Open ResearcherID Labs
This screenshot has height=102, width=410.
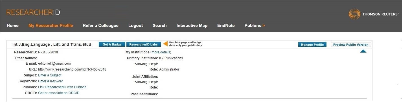[143, 44]
